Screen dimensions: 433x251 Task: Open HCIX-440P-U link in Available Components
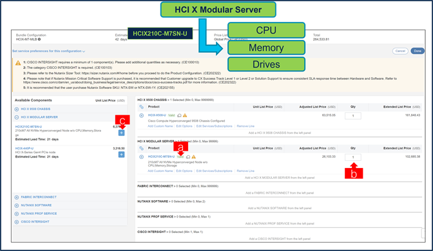(x=24, y=149)
